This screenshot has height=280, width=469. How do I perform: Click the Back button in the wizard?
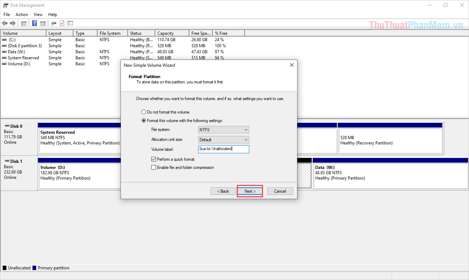pos(223,191)
